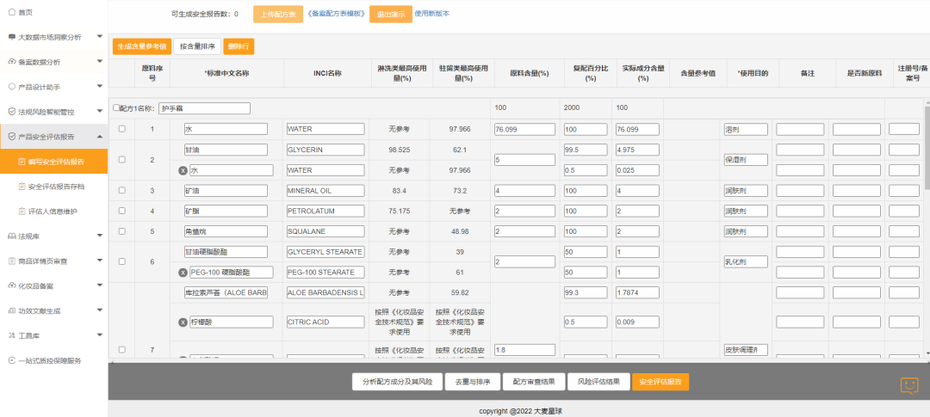Click the 生成含量参考值 button
Viewport: 930px width, 417px height.
(x=142, y=46)
